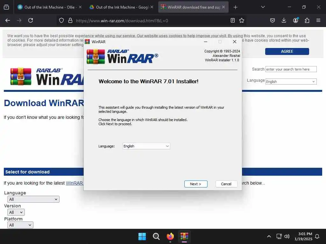Open Windows taskbar search
This screenshot has width=326, height=244.
click(x=156, y=236)
